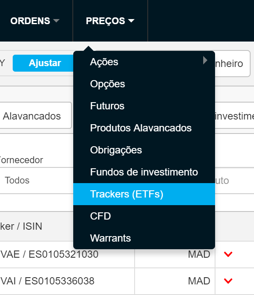The height and width of the screenshot is (295, 254).
Task: Choose CFD from the Preços menu
Action: [100, 216]
